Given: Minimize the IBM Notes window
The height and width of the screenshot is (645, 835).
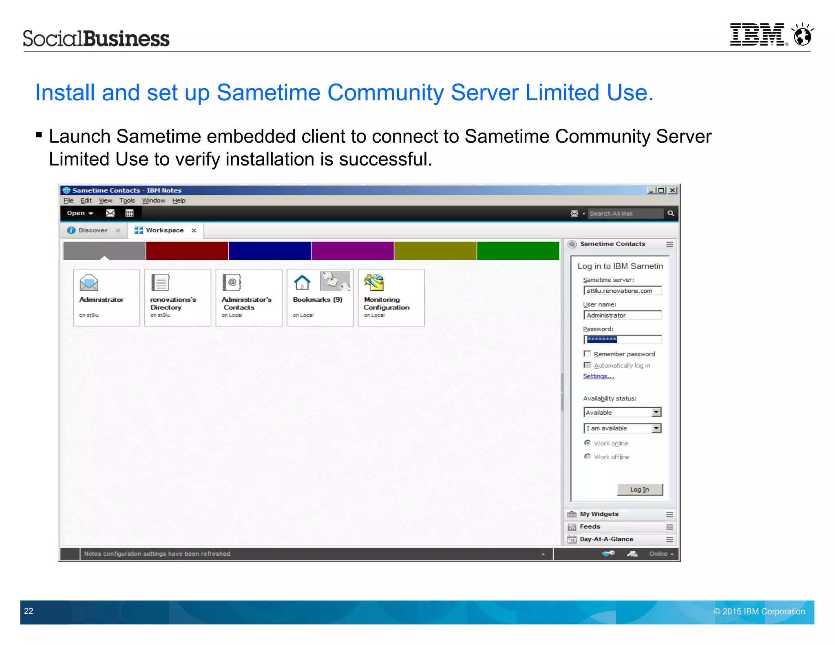Looking at the screenshot, I should pyautogui.click(x=651, y=190).
